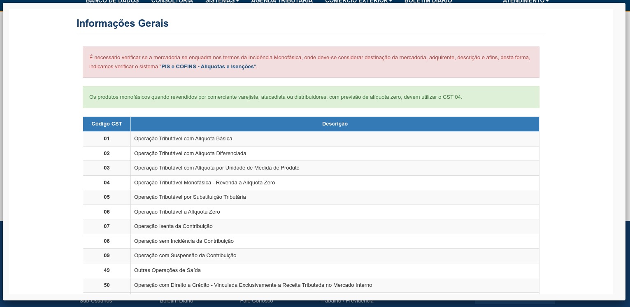Image resolution: width=630 pixels, height=307 pixels.
Task: Click 'Operação com Suspensão da Contribuição' description
Action: point(185,256)
